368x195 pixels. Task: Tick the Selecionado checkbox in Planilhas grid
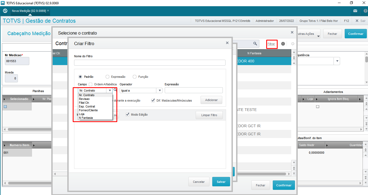(x=5, y=107)
